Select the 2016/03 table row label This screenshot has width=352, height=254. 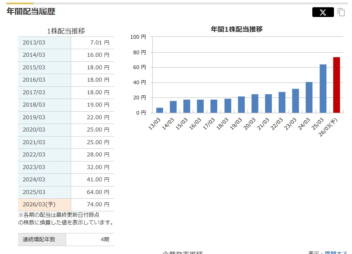[34, 80]
